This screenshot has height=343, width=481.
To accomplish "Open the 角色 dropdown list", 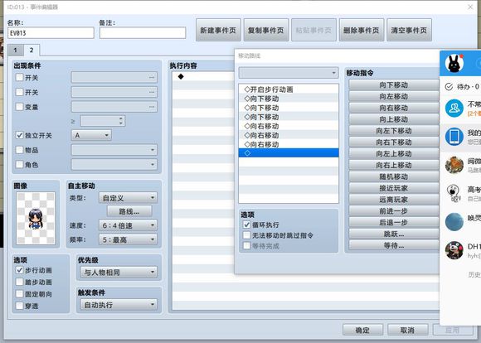I will click(x=114, y=165).
